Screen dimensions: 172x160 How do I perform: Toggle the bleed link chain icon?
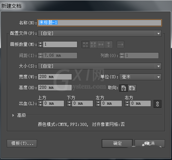(x=158, y=104)
